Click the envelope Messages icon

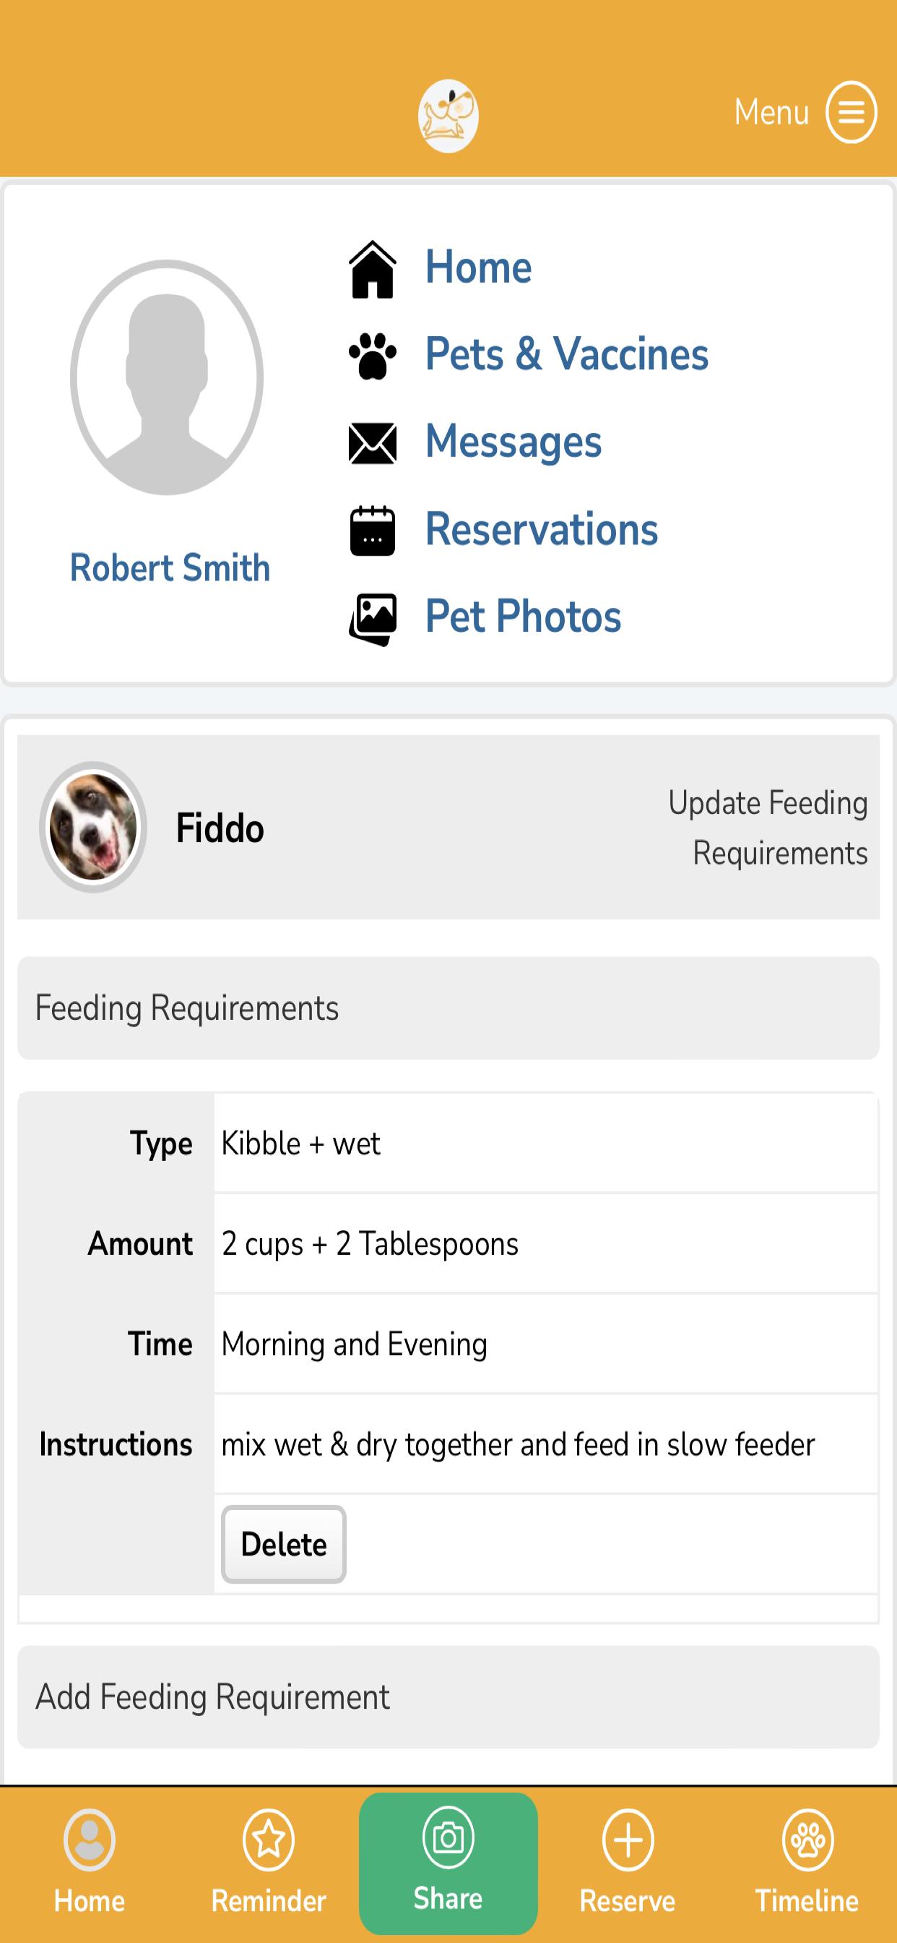click(373, 443)
